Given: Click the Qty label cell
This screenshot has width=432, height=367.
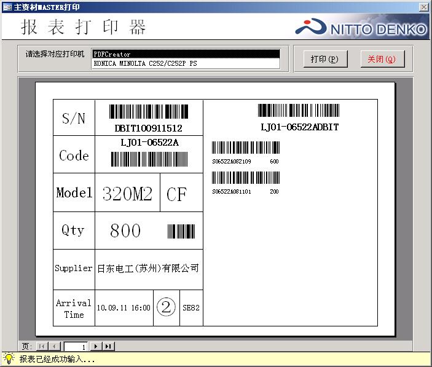Looking at the screenshot, I should click(74, 231).
